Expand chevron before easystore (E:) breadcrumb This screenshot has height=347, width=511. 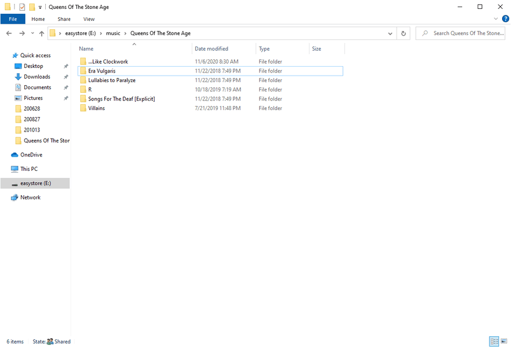point(60,33)
